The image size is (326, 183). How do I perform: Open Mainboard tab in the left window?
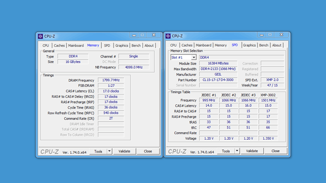click(76, 45)
